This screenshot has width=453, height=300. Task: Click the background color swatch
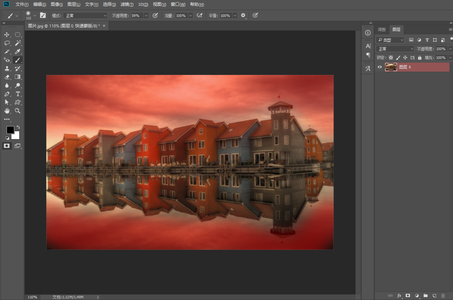click(16, 136)
